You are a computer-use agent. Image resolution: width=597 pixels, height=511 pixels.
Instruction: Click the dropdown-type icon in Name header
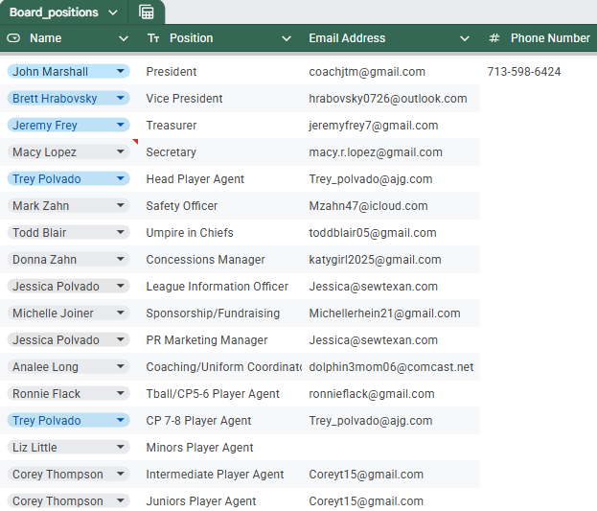(x=13, y=38)
